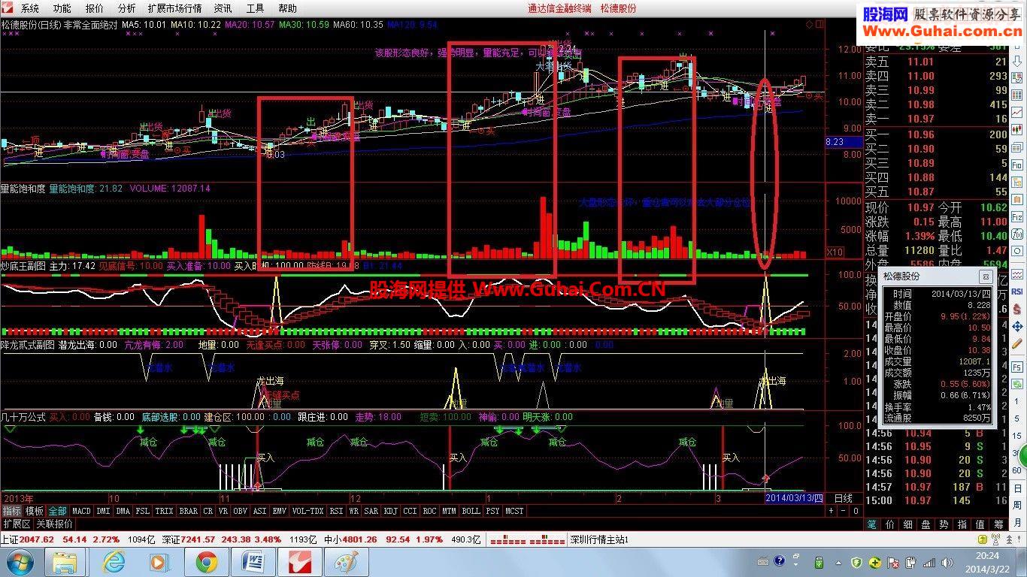Image resolution: width=1027 pixels, height=577 pixels.
Task: Show hidden system tray icons arrow
Action: pyautogui.click(x=838, y=563)
